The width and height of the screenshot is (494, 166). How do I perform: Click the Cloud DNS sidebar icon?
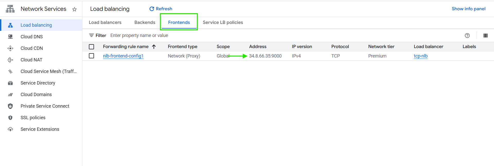pyautogui.click(x=10, y=37)
